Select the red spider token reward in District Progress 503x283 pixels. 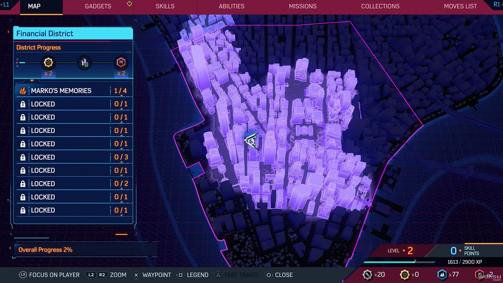(121, 63)
